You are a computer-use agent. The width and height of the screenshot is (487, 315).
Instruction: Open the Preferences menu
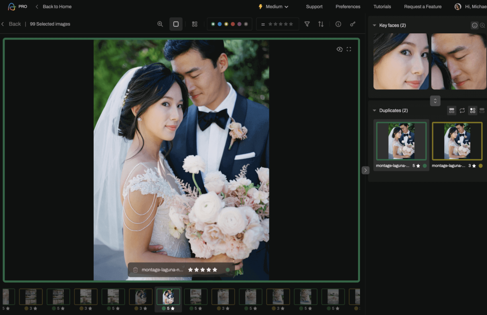pyautogui.click(x=348, y=7)
